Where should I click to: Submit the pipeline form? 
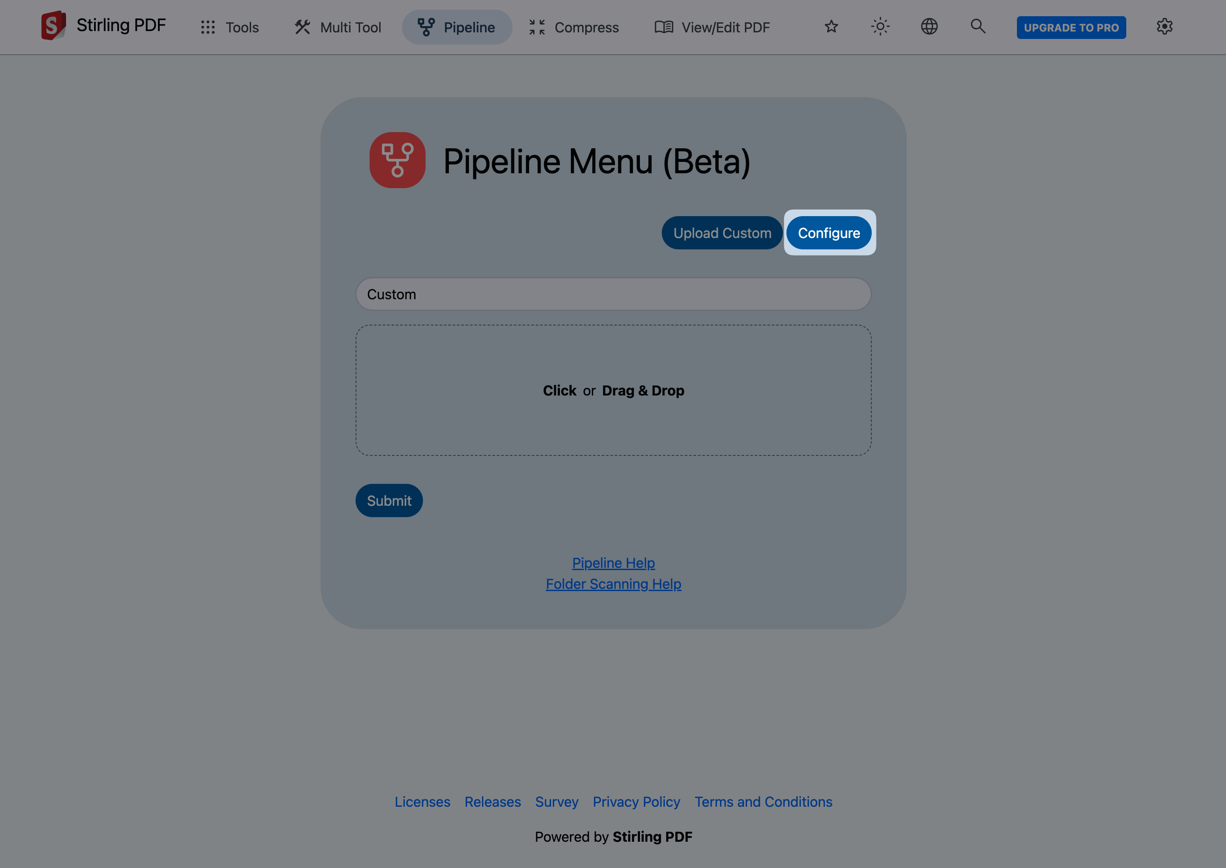tap(389, 500)
